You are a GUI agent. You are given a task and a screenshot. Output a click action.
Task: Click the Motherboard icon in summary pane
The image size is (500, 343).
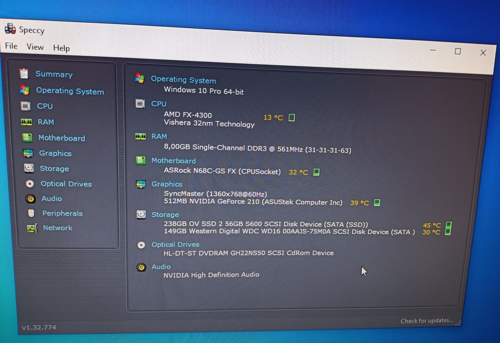[x=141, y=160]
